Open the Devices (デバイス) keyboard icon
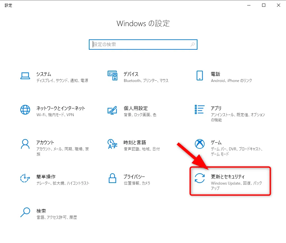The image size is (286, 243). click(x=112, y=76)
